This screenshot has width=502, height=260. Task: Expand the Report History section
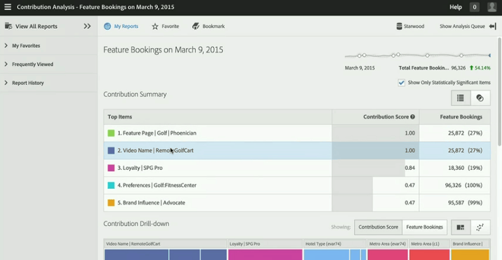point(6,83)
